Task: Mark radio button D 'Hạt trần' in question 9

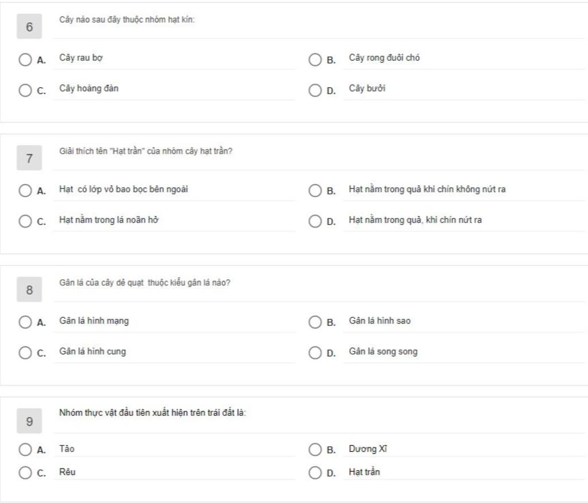Action: tap(315, 473)
